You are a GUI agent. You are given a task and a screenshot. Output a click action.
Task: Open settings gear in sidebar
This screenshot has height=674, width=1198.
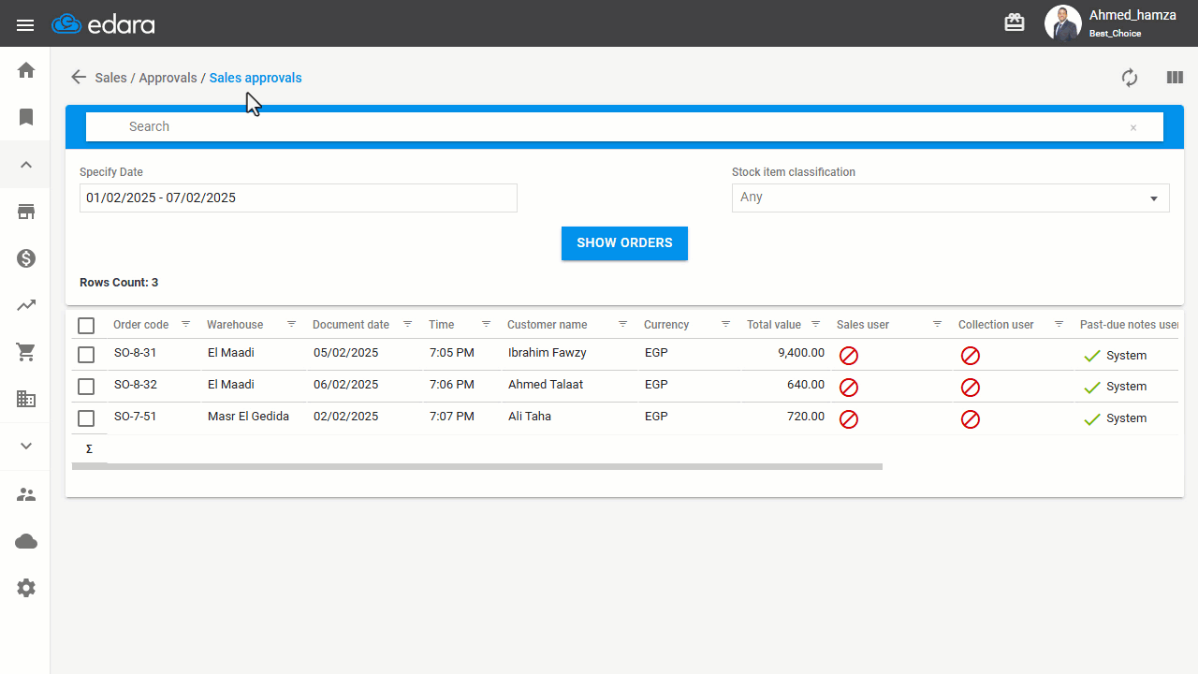pos(26,588)
